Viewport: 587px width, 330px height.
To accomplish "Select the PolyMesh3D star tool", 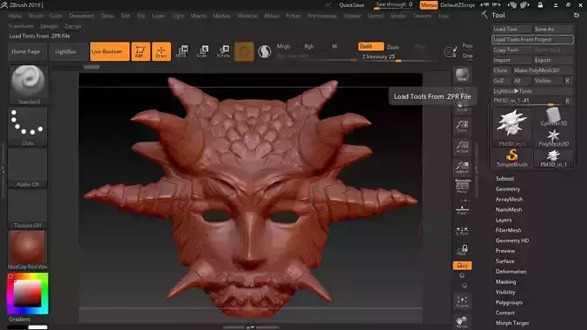I will [x=553, y=137].
